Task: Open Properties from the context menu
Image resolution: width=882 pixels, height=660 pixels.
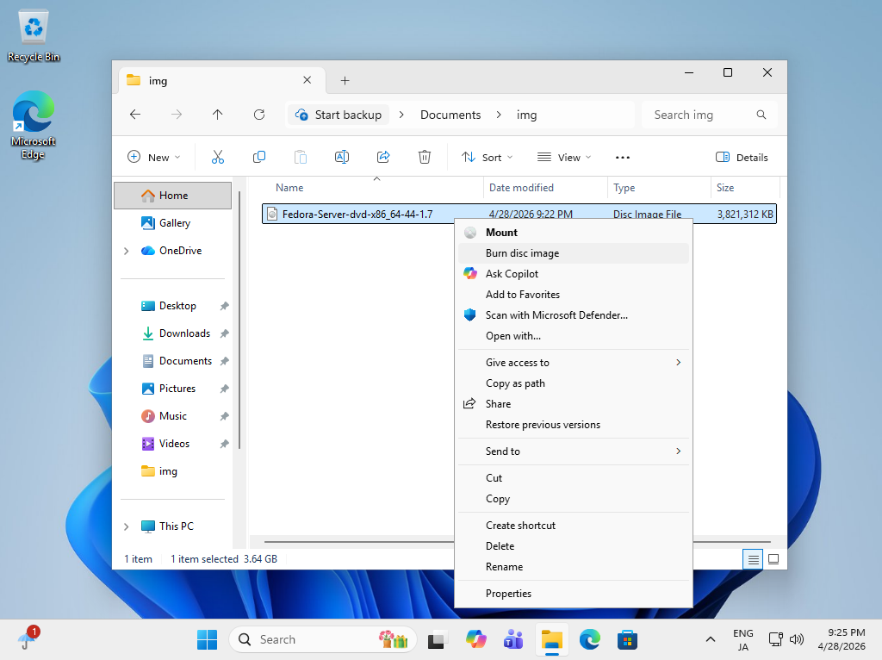Action: pos(508,594)
